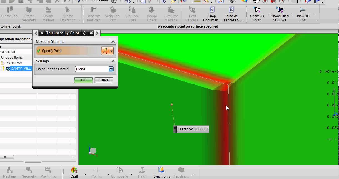Click OK in Thickness by Color dialog
This screenshot has width=339, height=179.
point(83,80)
